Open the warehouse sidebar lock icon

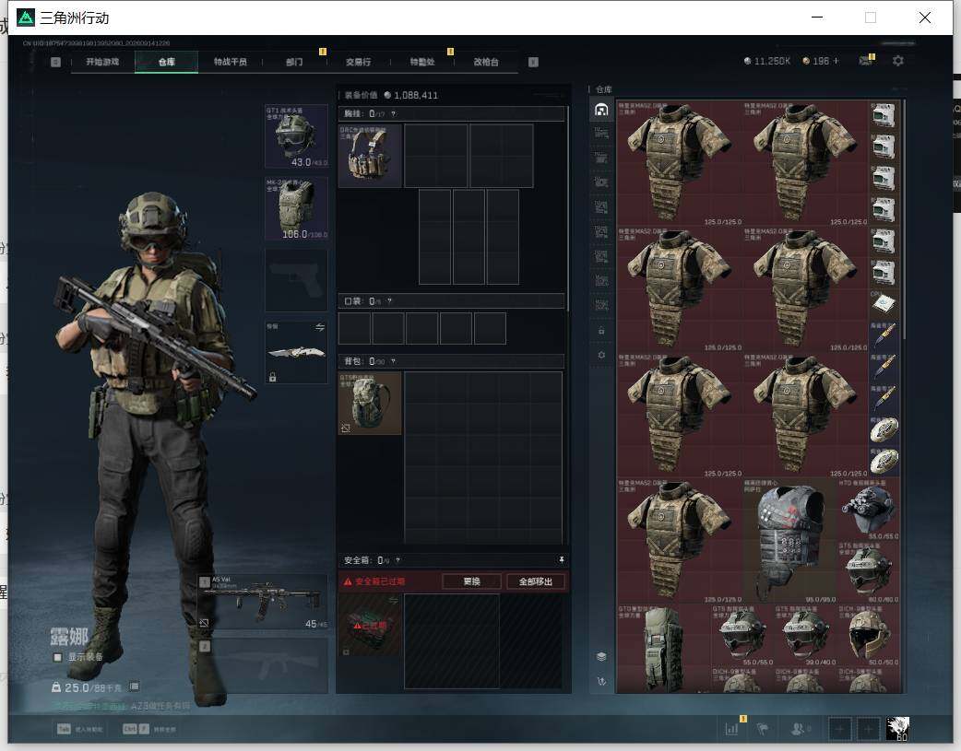(601, 331)
